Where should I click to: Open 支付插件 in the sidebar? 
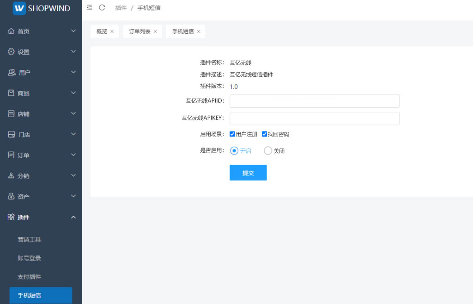coord(30,277)
